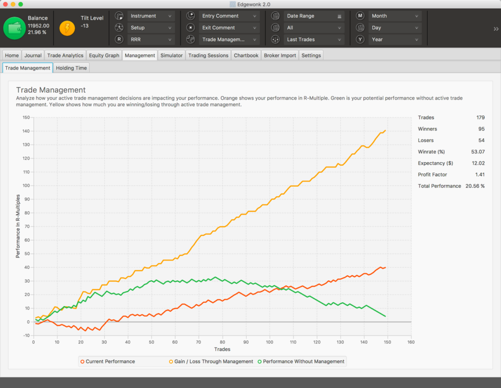Switch to the Holding Time tab
501x388 pixels.
coord(71,68)
